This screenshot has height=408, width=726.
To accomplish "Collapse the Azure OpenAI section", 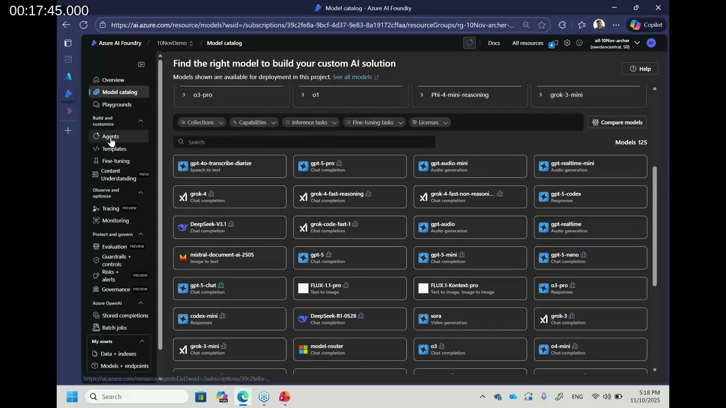I will 141,303.
